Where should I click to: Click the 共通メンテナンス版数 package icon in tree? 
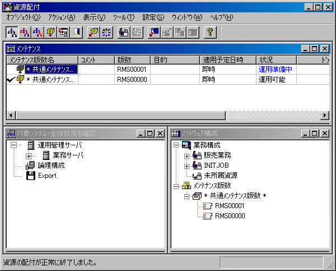[x=197, y=196]
